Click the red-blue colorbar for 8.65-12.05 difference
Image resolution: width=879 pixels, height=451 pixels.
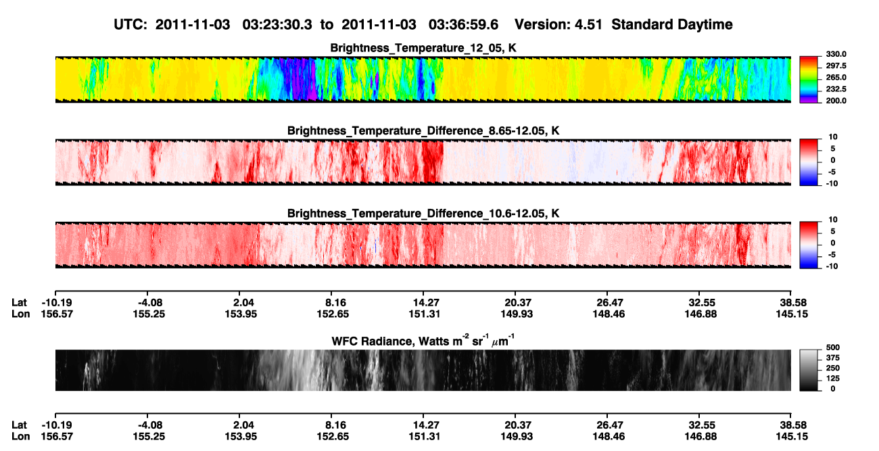pyautogui.click(x=810, y=161)
